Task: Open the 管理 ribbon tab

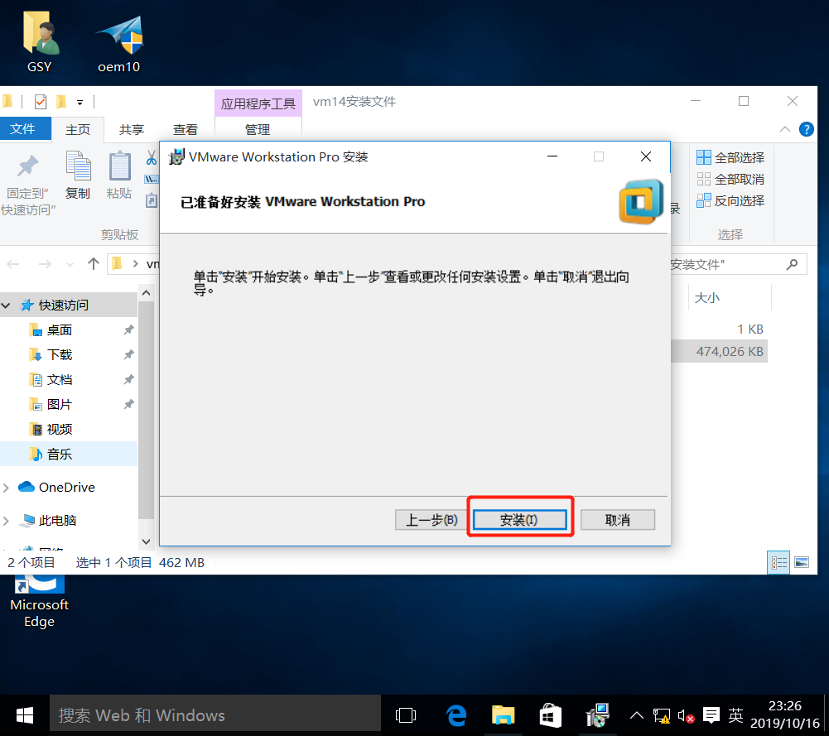Action: tap(258, 129)
